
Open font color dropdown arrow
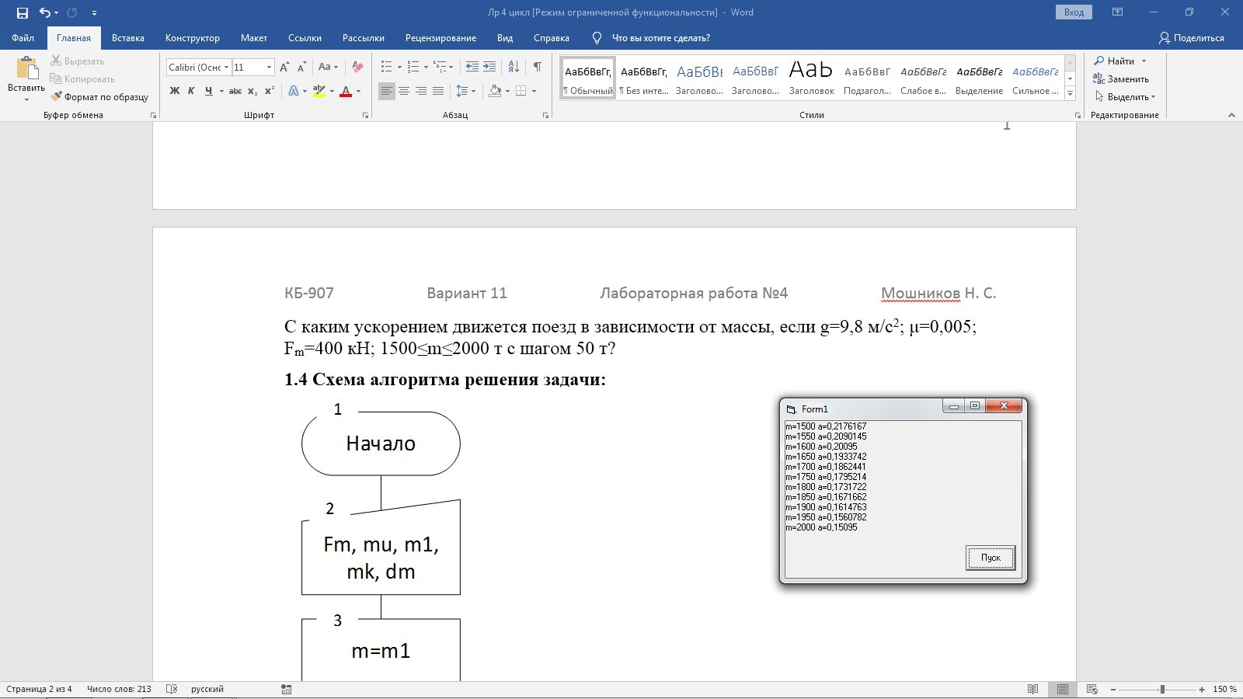click(x=358, y=91)
